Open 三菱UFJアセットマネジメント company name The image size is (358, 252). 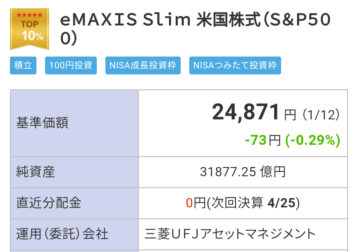coord(230,234)
